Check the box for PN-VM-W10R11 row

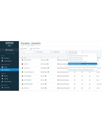(20, 80)
